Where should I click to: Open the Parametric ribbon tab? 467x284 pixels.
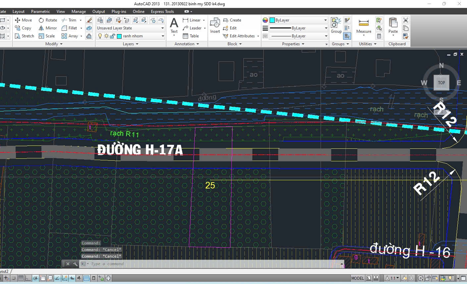pos(40,12)
